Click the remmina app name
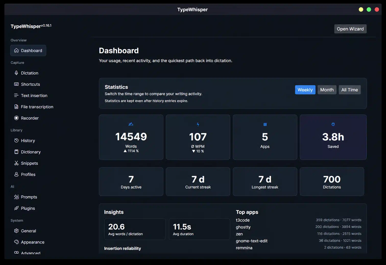This screenshot has width=386, height=265. pyautogui.click(x=244, y=248)
